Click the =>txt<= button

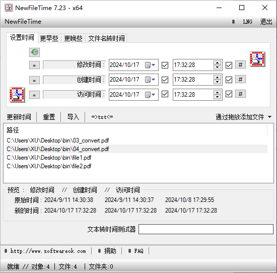(102, 117)
